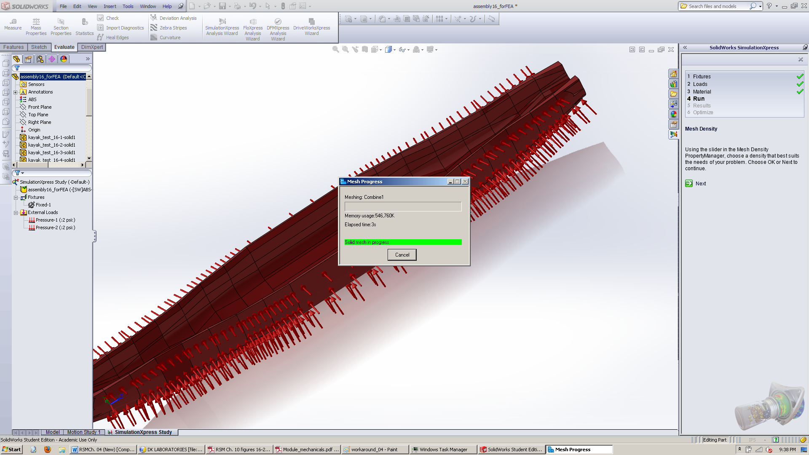
Task: Select Pressure-1 in the study tree
Action: tap(52, 220)
